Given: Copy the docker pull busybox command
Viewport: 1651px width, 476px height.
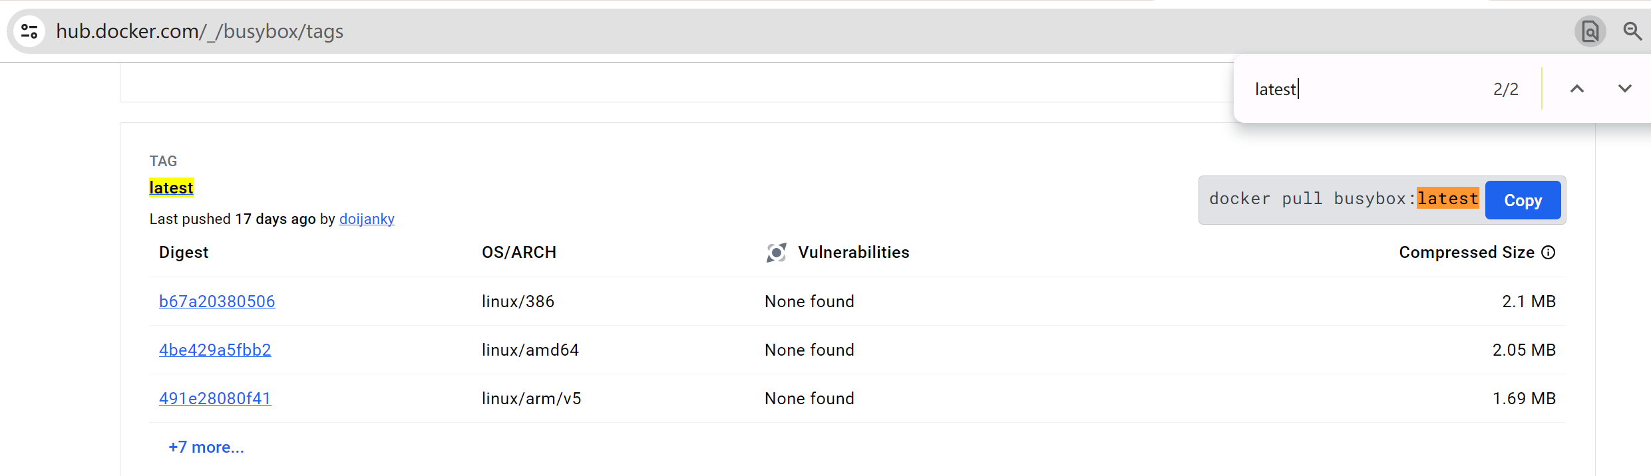Looking at the screenshot, I should tap(1523, 200).
